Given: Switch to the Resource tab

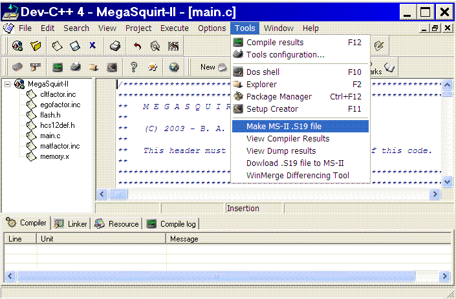Looking at the screenshot, I should pos(116,224).
